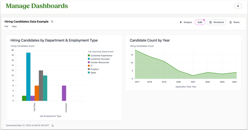248x130 pixels.
Task: Toggle the Human Resources legend entry
Action: pyautogui.click(x=98, y=62)
